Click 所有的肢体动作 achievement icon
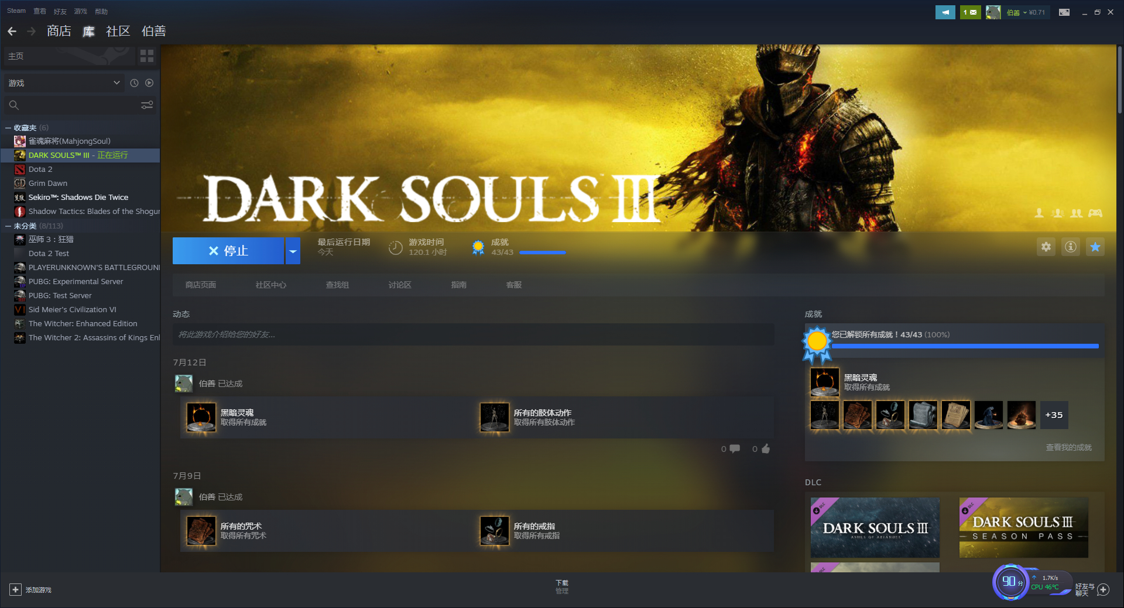This screenshot has height=608, width=1124. pos(494,417)
